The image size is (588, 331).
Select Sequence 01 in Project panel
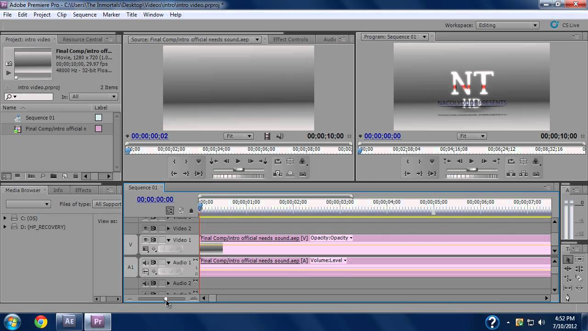[40, 118]
